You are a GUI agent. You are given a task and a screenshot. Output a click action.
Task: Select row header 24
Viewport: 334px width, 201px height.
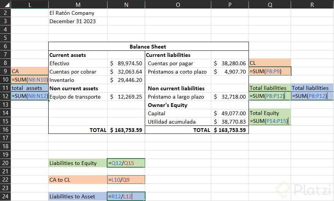coord(5,196)
